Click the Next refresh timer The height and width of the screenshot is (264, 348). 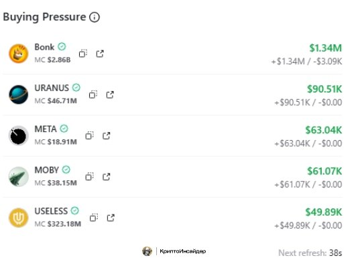310,253
